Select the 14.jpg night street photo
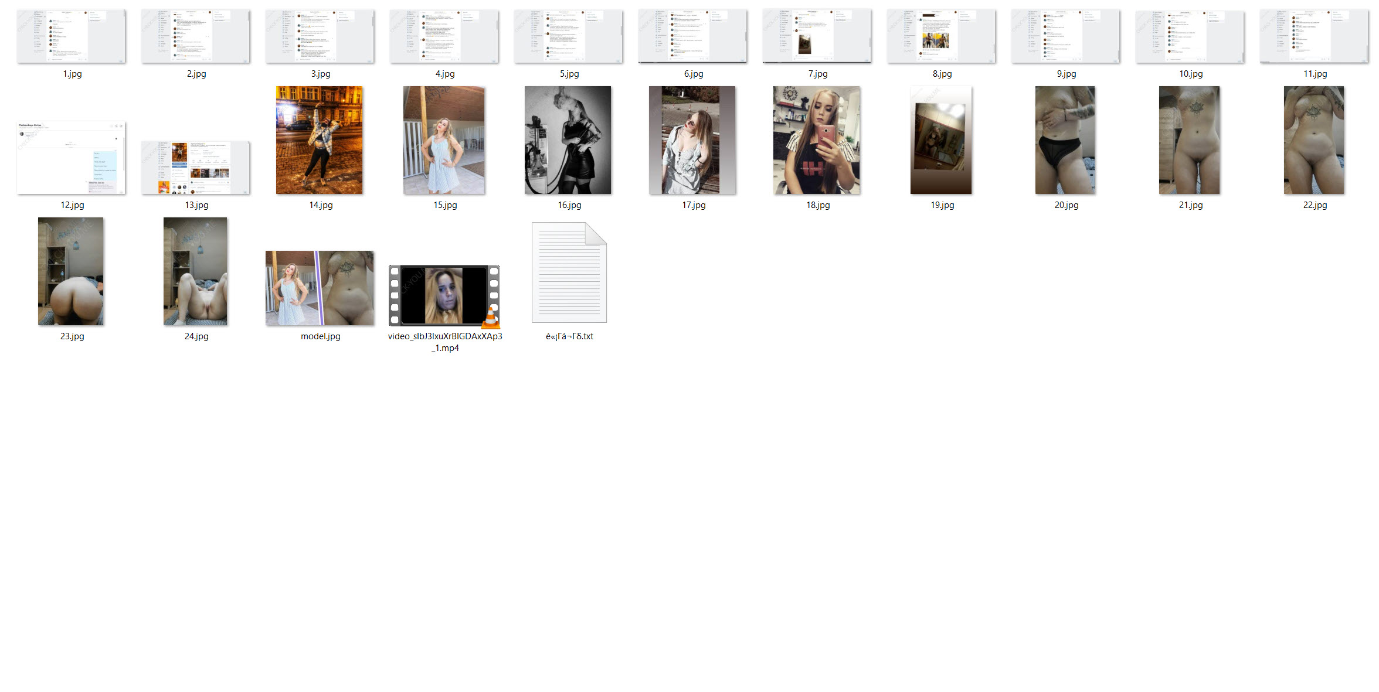 click(320, 140)
